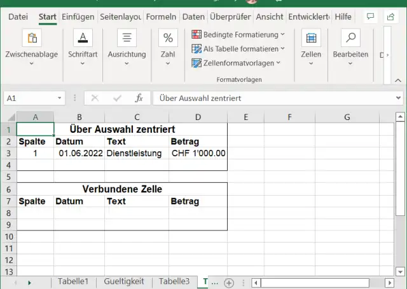Expand Bedingte Formatierung dropdown
This screenshot has width=407, height=289.
238,34
